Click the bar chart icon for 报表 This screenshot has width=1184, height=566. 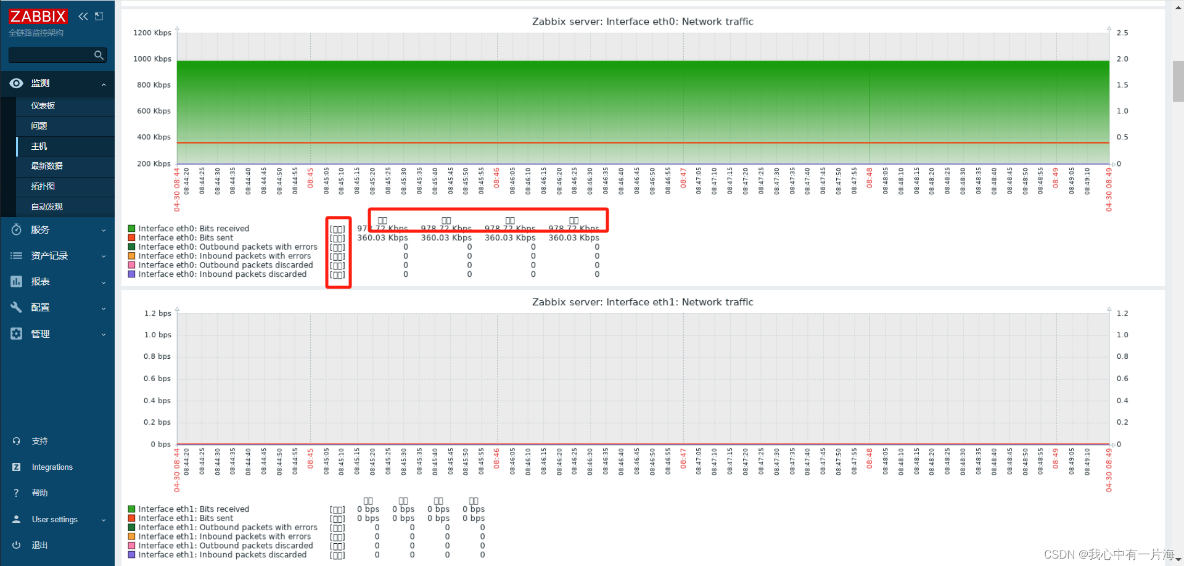click(x=17, y=282)
